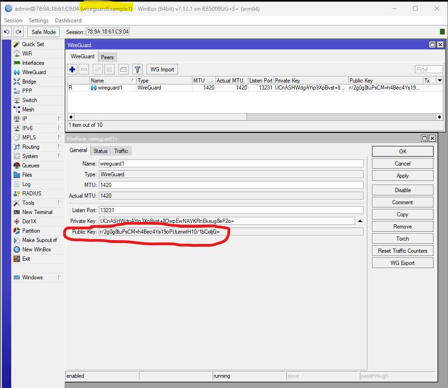
Task: Click the Undo arrow button
Action: click(x=7, y=32)
